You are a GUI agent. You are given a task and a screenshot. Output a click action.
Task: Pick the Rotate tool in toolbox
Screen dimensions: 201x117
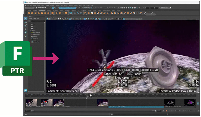[x=26, y=33]
